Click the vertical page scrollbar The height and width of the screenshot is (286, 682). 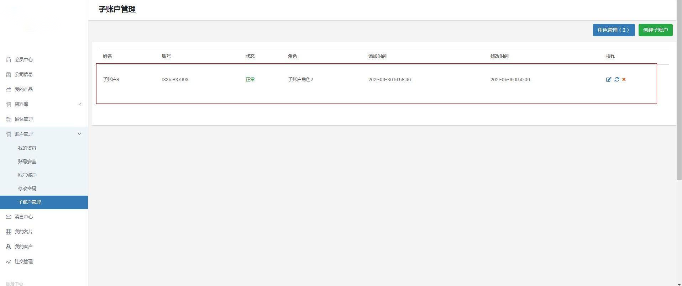[679, 89]
